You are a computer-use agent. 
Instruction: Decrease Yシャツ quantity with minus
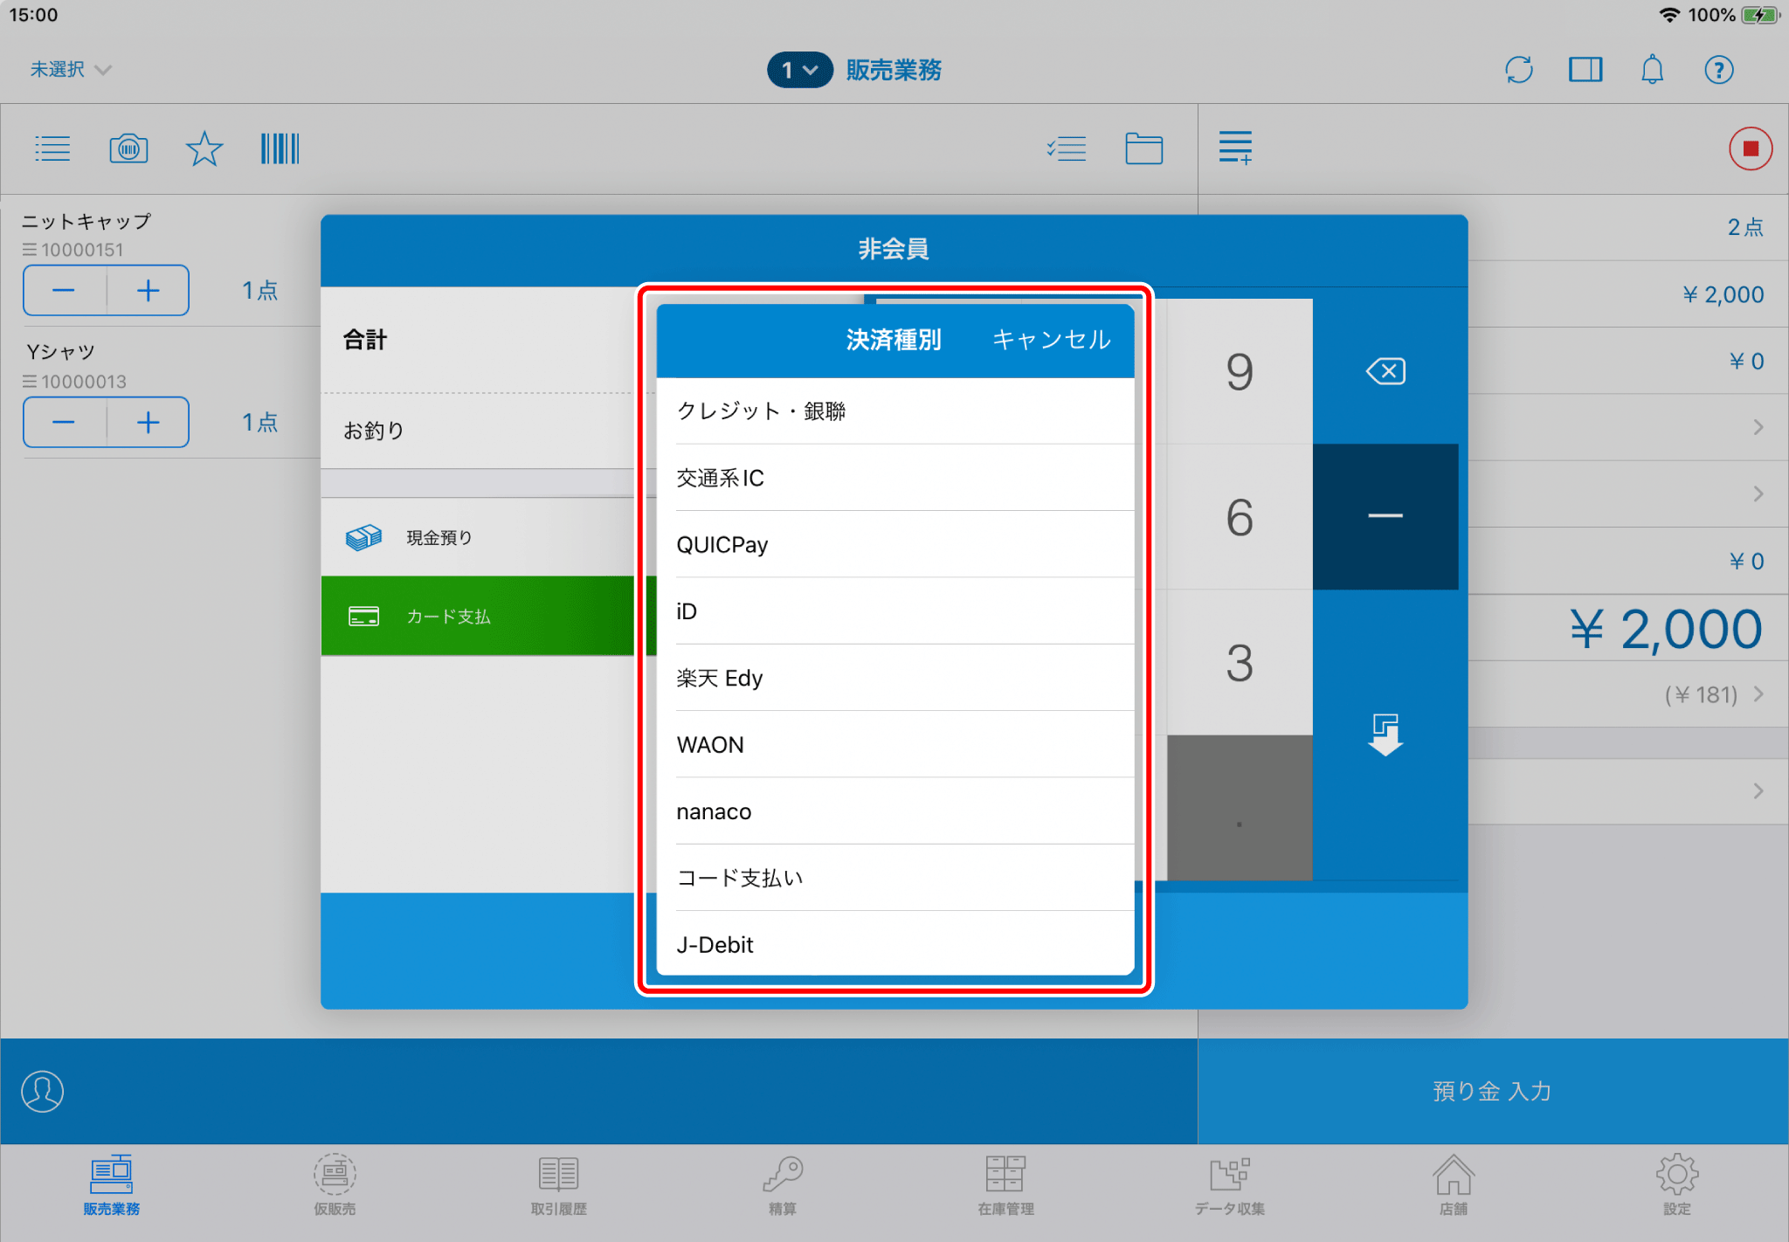point(64,423)
